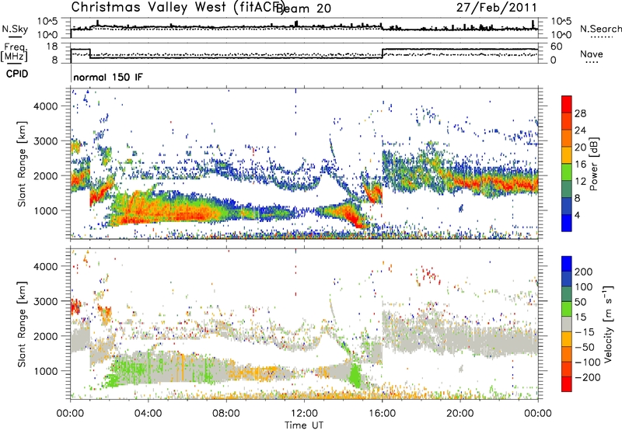
Task: Click the 'Freq. [MHz]' axis label
Action: point(14,52)
